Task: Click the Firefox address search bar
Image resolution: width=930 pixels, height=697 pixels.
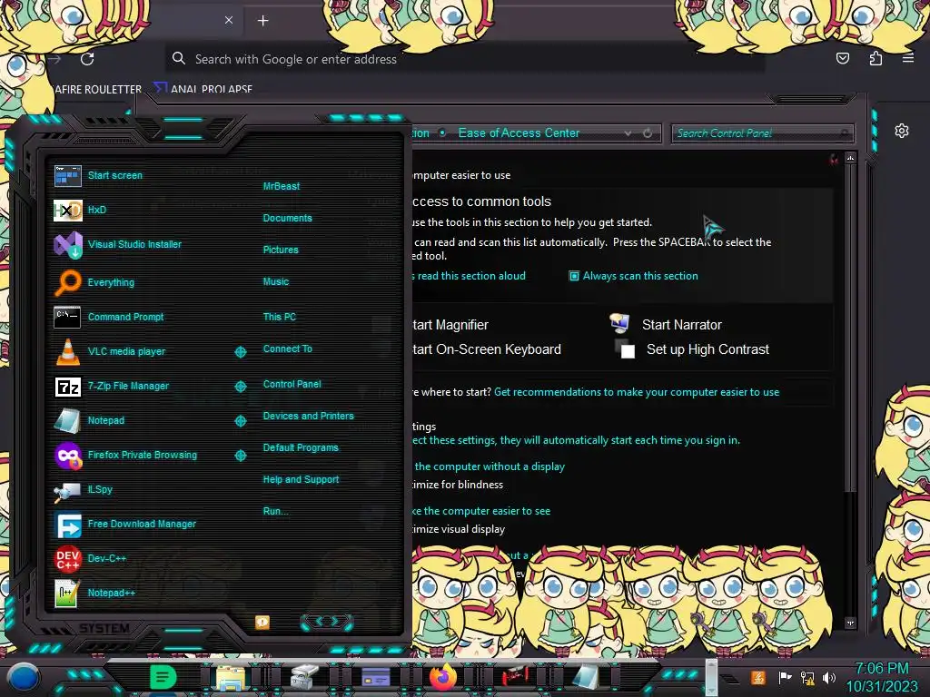Action: click(x=464, y=59)
